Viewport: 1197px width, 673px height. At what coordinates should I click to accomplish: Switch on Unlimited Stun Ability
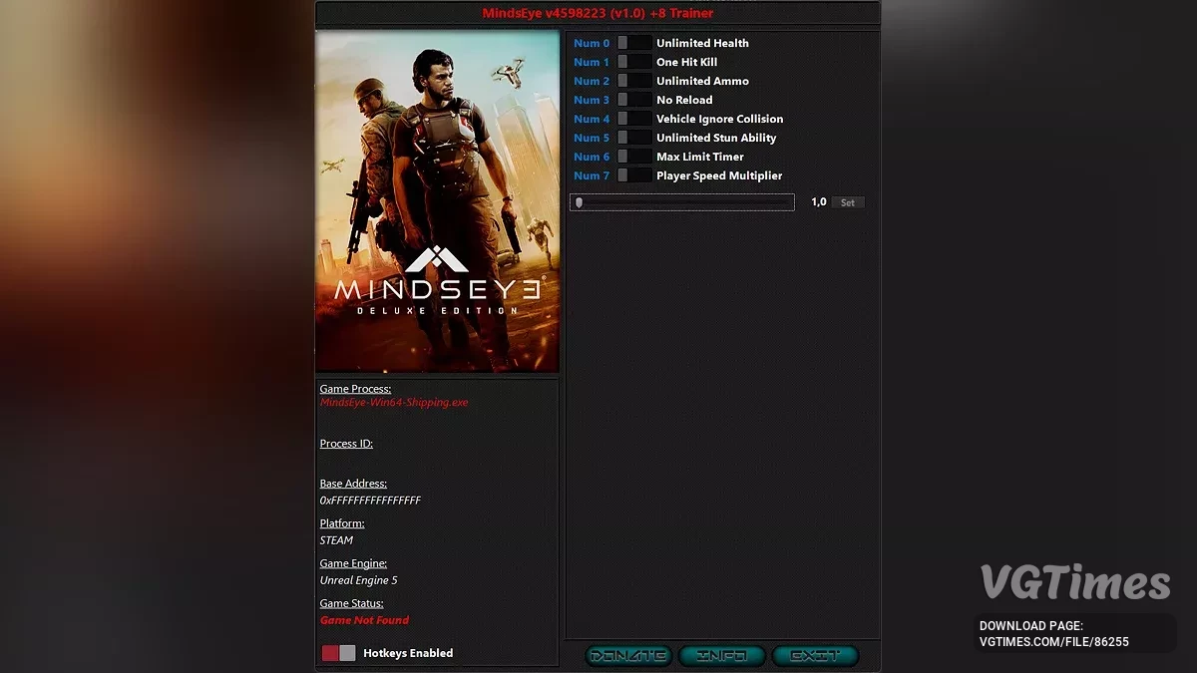click(x=633, y=138)
